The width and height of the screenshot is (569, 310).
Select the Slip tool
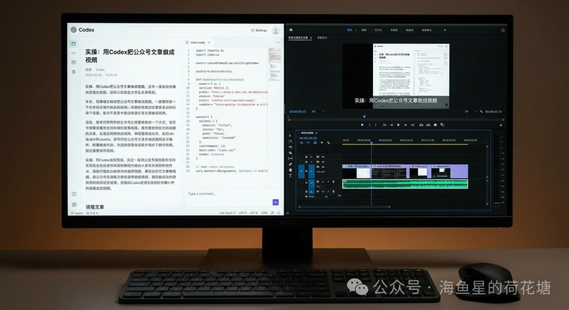point(290,158)
